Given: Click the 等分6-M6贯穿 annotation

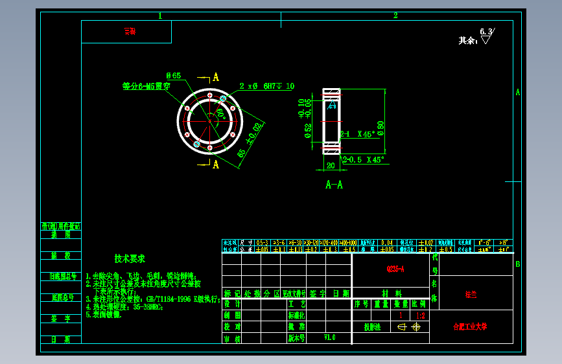Looking at the screenshot, I should [146, 86].
